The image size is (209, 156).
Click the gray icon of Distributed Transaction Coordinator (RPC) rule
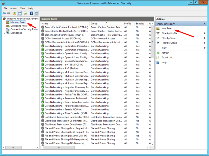pyautogui.click(x=43, y=117)
